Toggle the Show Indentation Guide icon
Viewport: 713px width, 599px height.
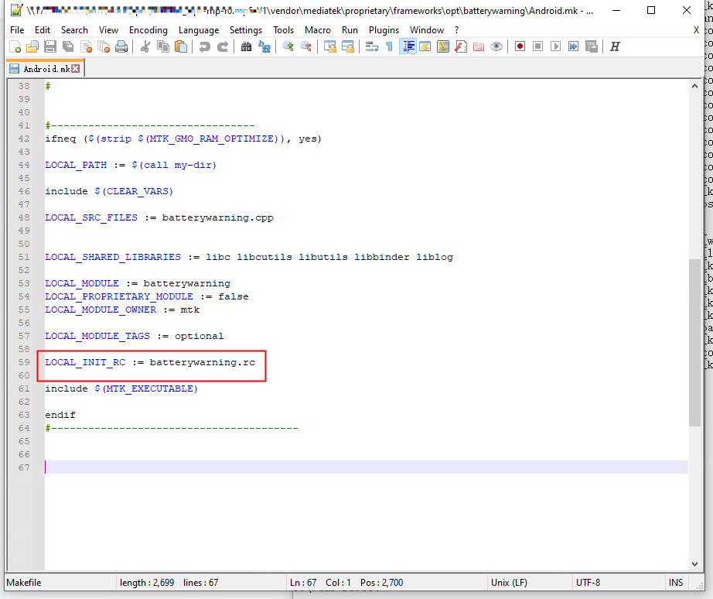point(408,46)
